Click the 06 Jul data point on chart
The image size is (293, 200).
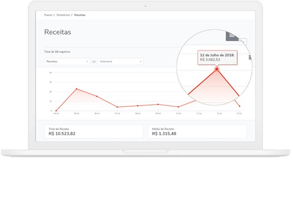(x=97, y=96)
